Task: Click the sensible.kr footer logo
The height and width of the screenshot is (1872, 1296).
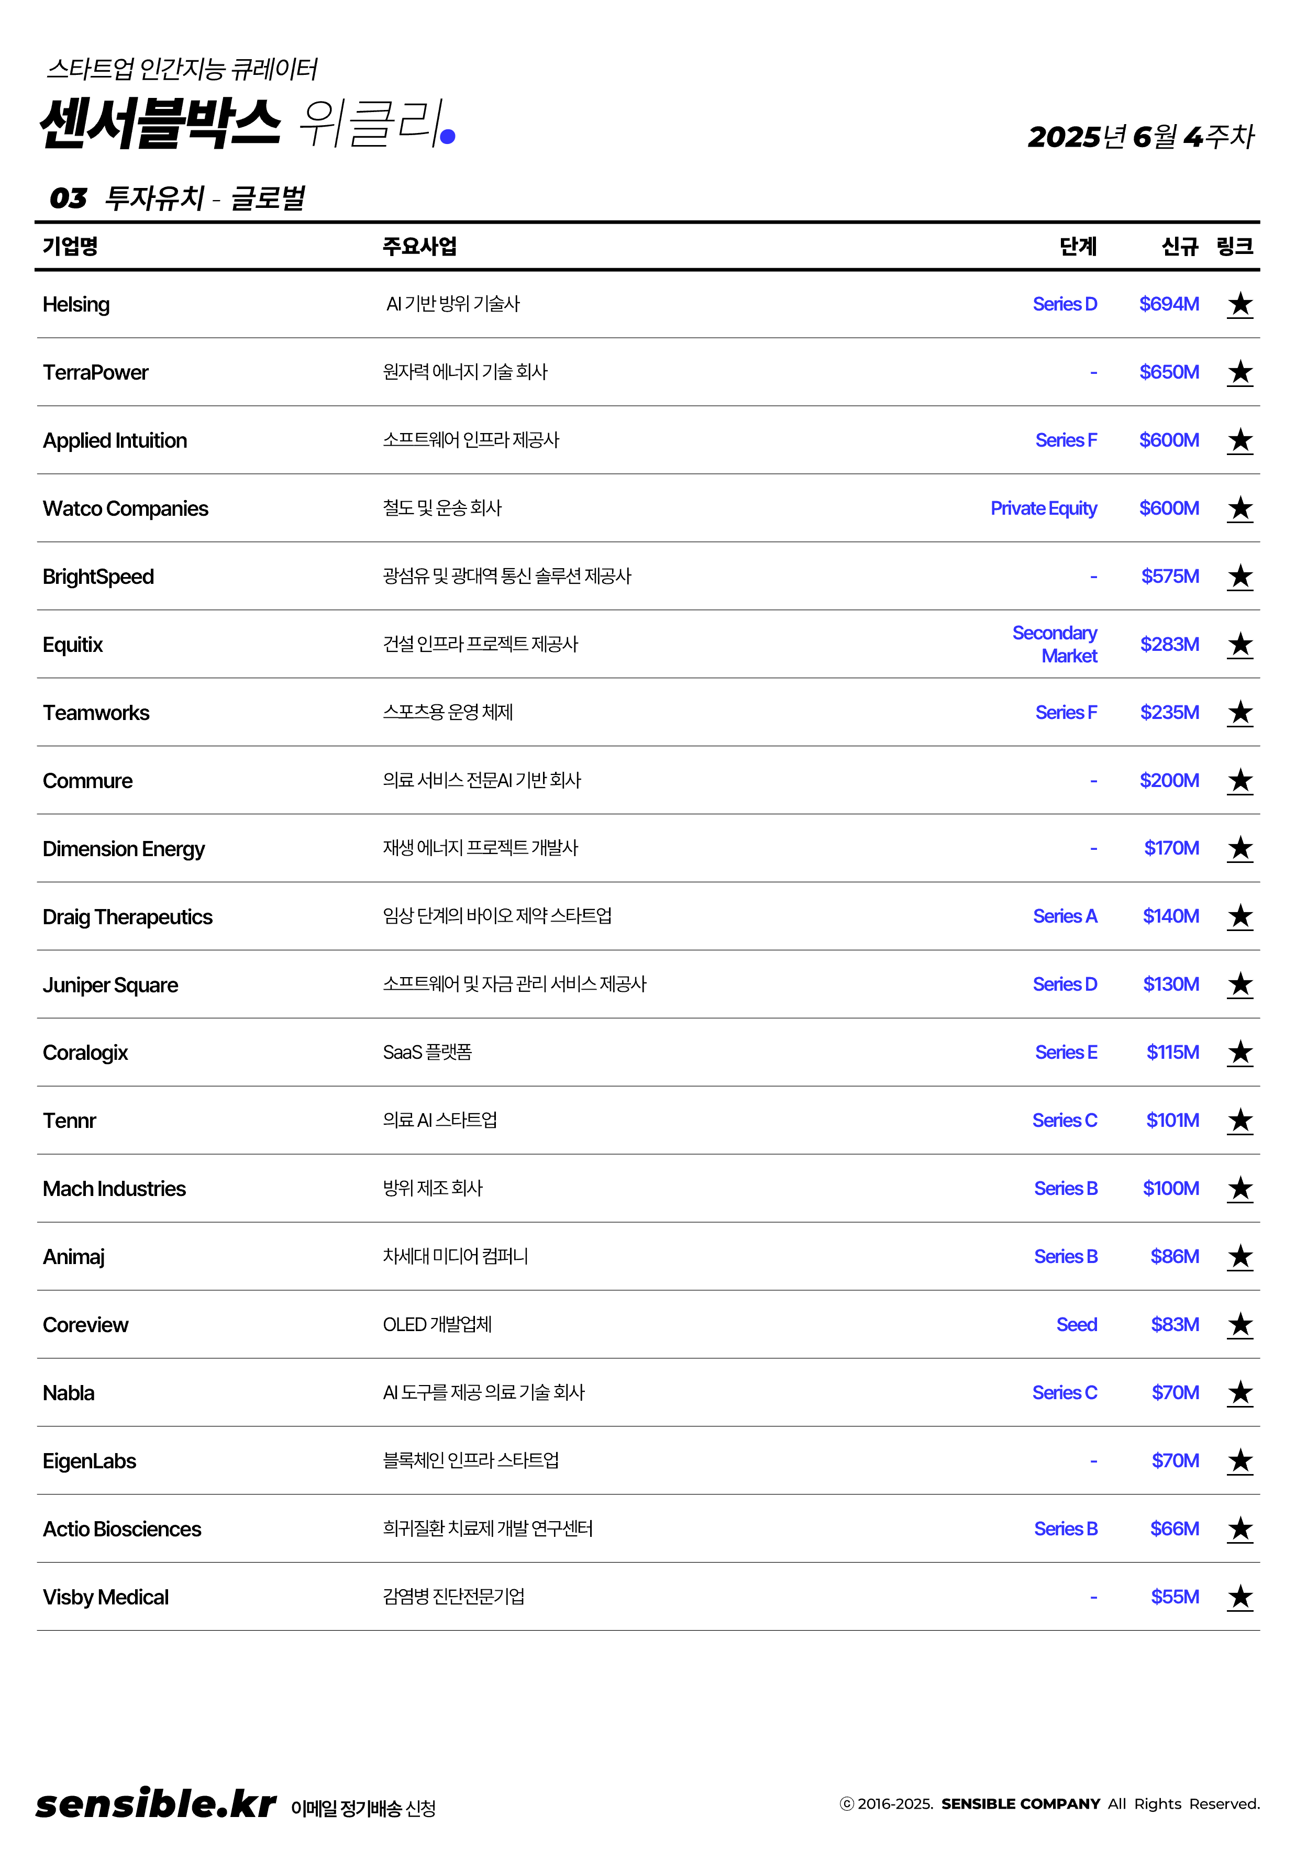Action: [x=156, y=1804]
